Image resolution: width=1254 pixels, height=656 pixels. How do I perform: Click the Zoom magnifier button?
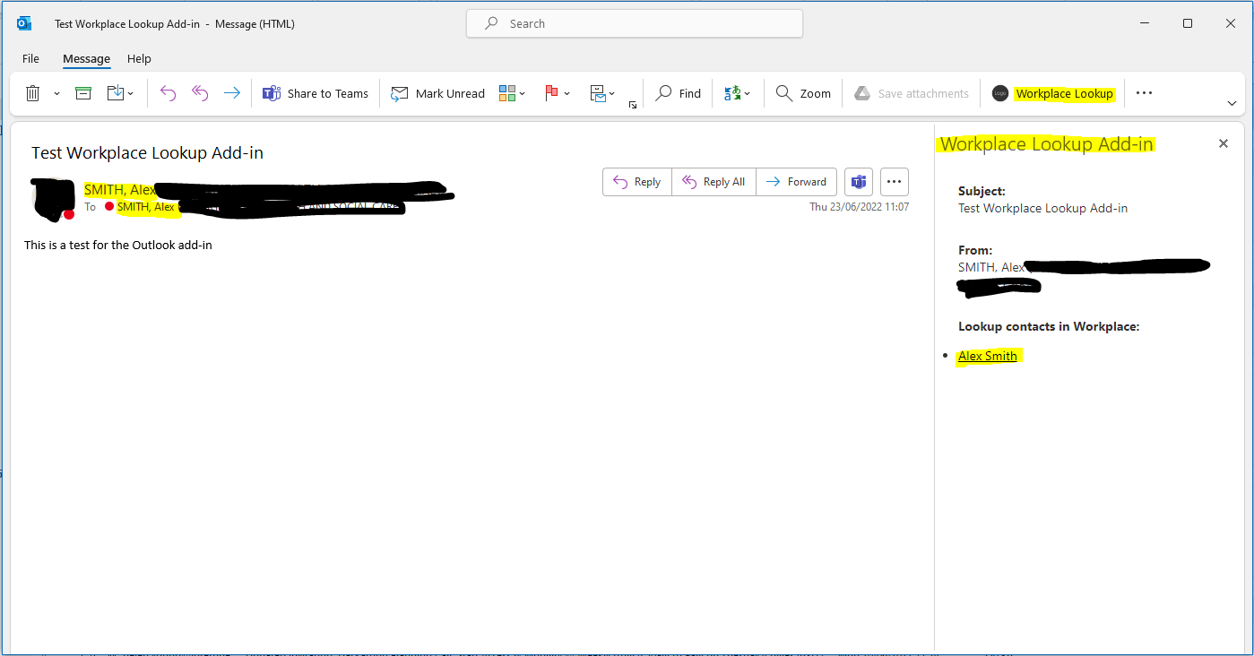pos(803,93)
